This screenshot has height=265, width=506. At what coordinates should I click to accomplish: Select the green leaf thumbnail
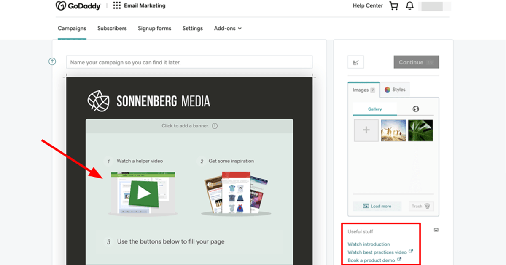(420, 130)
